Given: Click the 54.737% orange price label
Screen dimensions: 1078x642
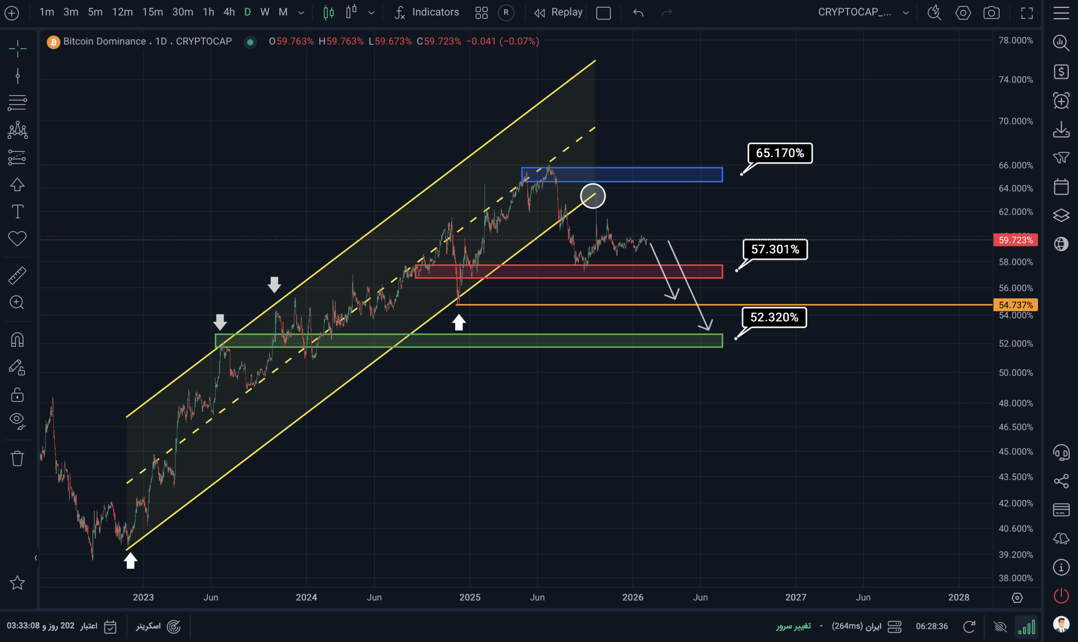Looking at the screenshot, I should [x=1015, y=305].
